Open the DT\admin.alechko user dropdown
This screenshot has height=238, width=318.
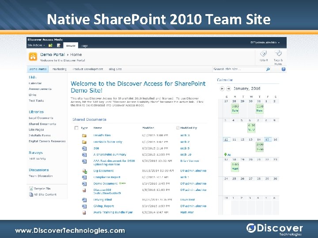pyautogui.click(x=265, y=42)
